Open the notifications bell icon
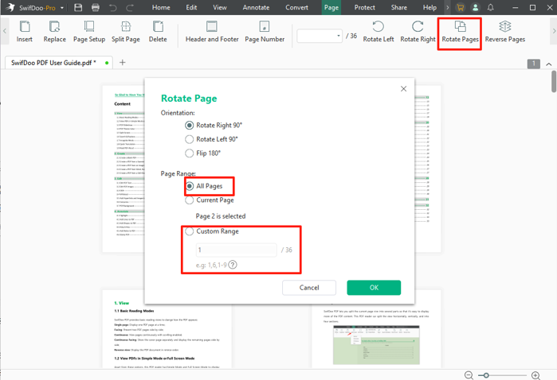The width and height of the screenshot is (557, 380). (x=491, y=7)
